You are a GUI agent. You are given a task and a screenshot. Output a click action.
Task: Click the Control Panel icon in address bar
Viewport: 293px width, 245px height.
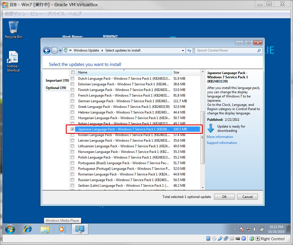(x=66, y=50)
